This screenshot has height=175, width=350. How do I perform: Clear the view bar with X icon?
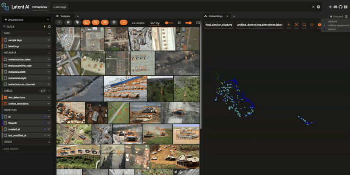click(314, 7)
